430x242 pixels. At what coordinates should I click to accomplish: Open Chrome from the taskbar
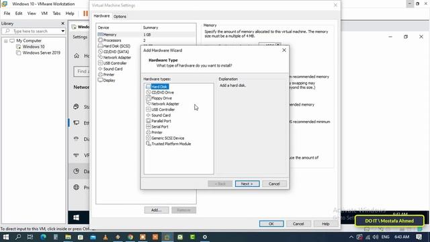point(130,237)
